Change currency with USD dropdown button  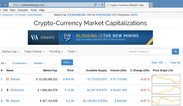point(67,62)
